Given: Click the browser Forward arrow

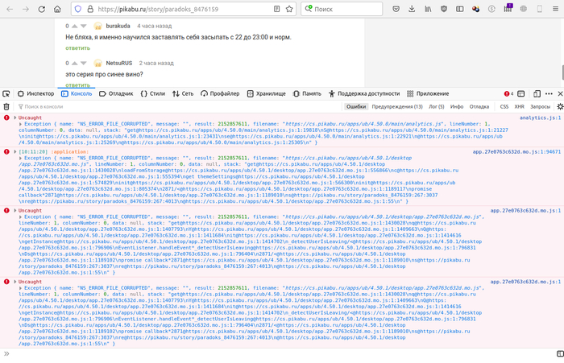Looking at the screenshot, I should point(26,9).
